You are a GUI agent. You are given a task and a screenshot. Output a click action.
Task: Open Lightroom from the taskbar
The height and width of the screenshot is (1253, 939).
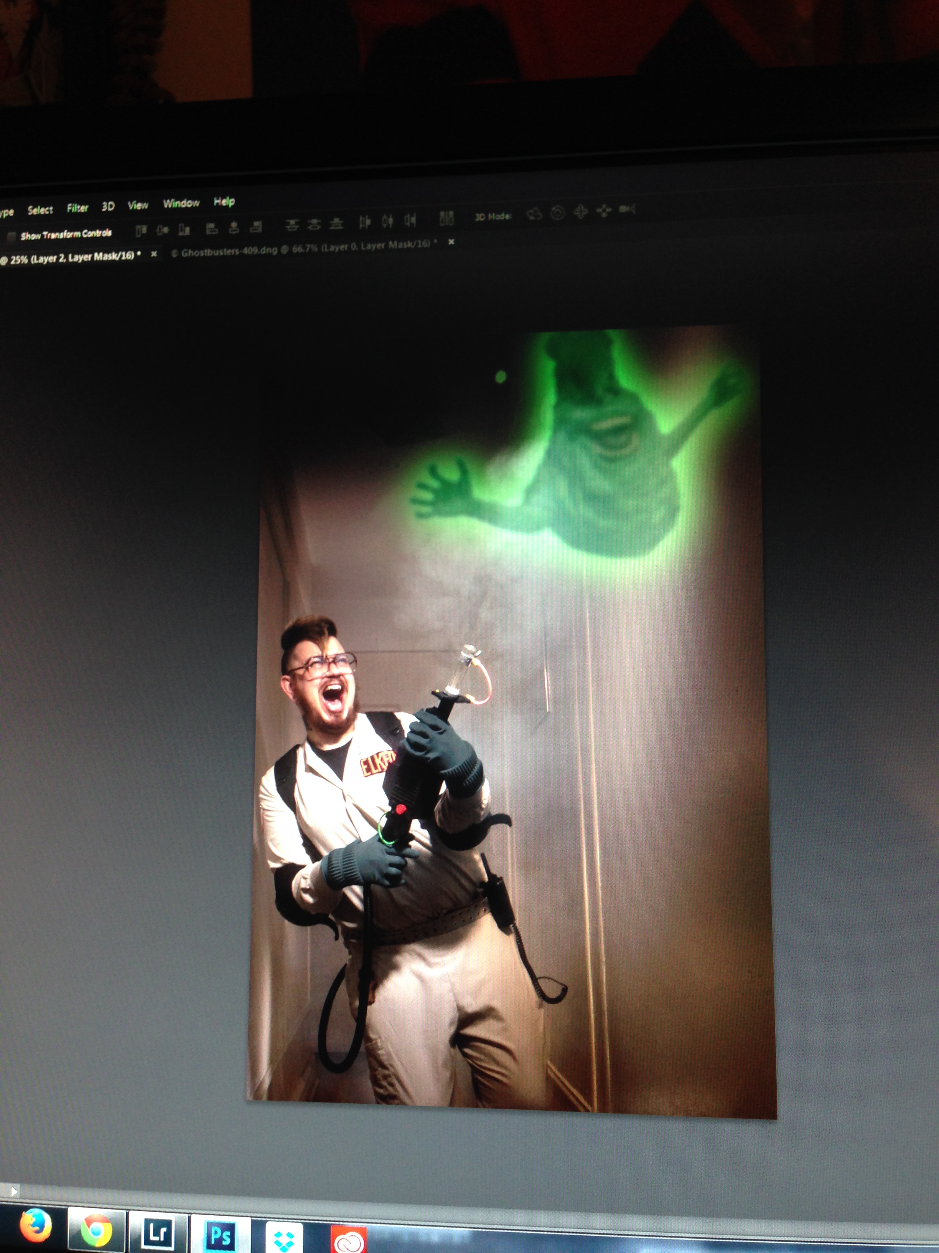[158, 1233]
